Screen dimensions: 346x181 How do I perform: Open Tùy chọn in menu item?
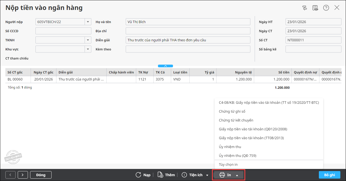(228, 164)
